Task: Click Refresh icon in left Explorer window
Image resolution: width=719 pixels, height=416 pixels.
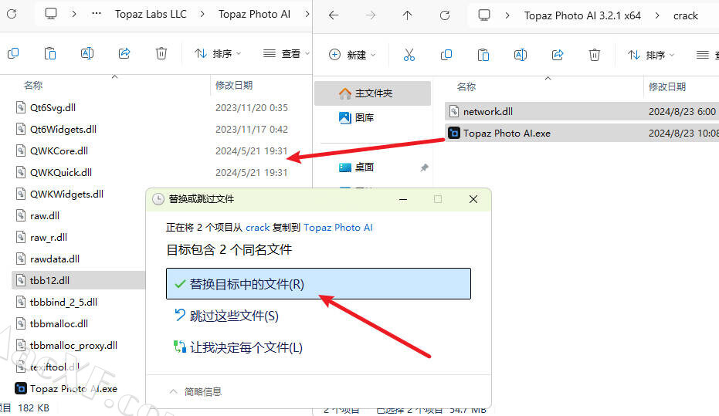Action: (x=12, y=14)
